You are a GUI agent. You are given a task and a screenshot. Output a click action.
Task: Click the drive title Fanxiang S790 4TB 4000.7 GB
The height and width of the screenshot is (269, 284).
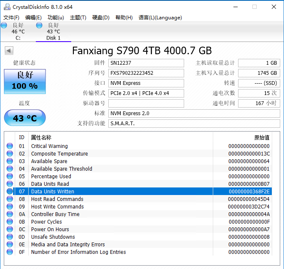click(x=142, y=50)
